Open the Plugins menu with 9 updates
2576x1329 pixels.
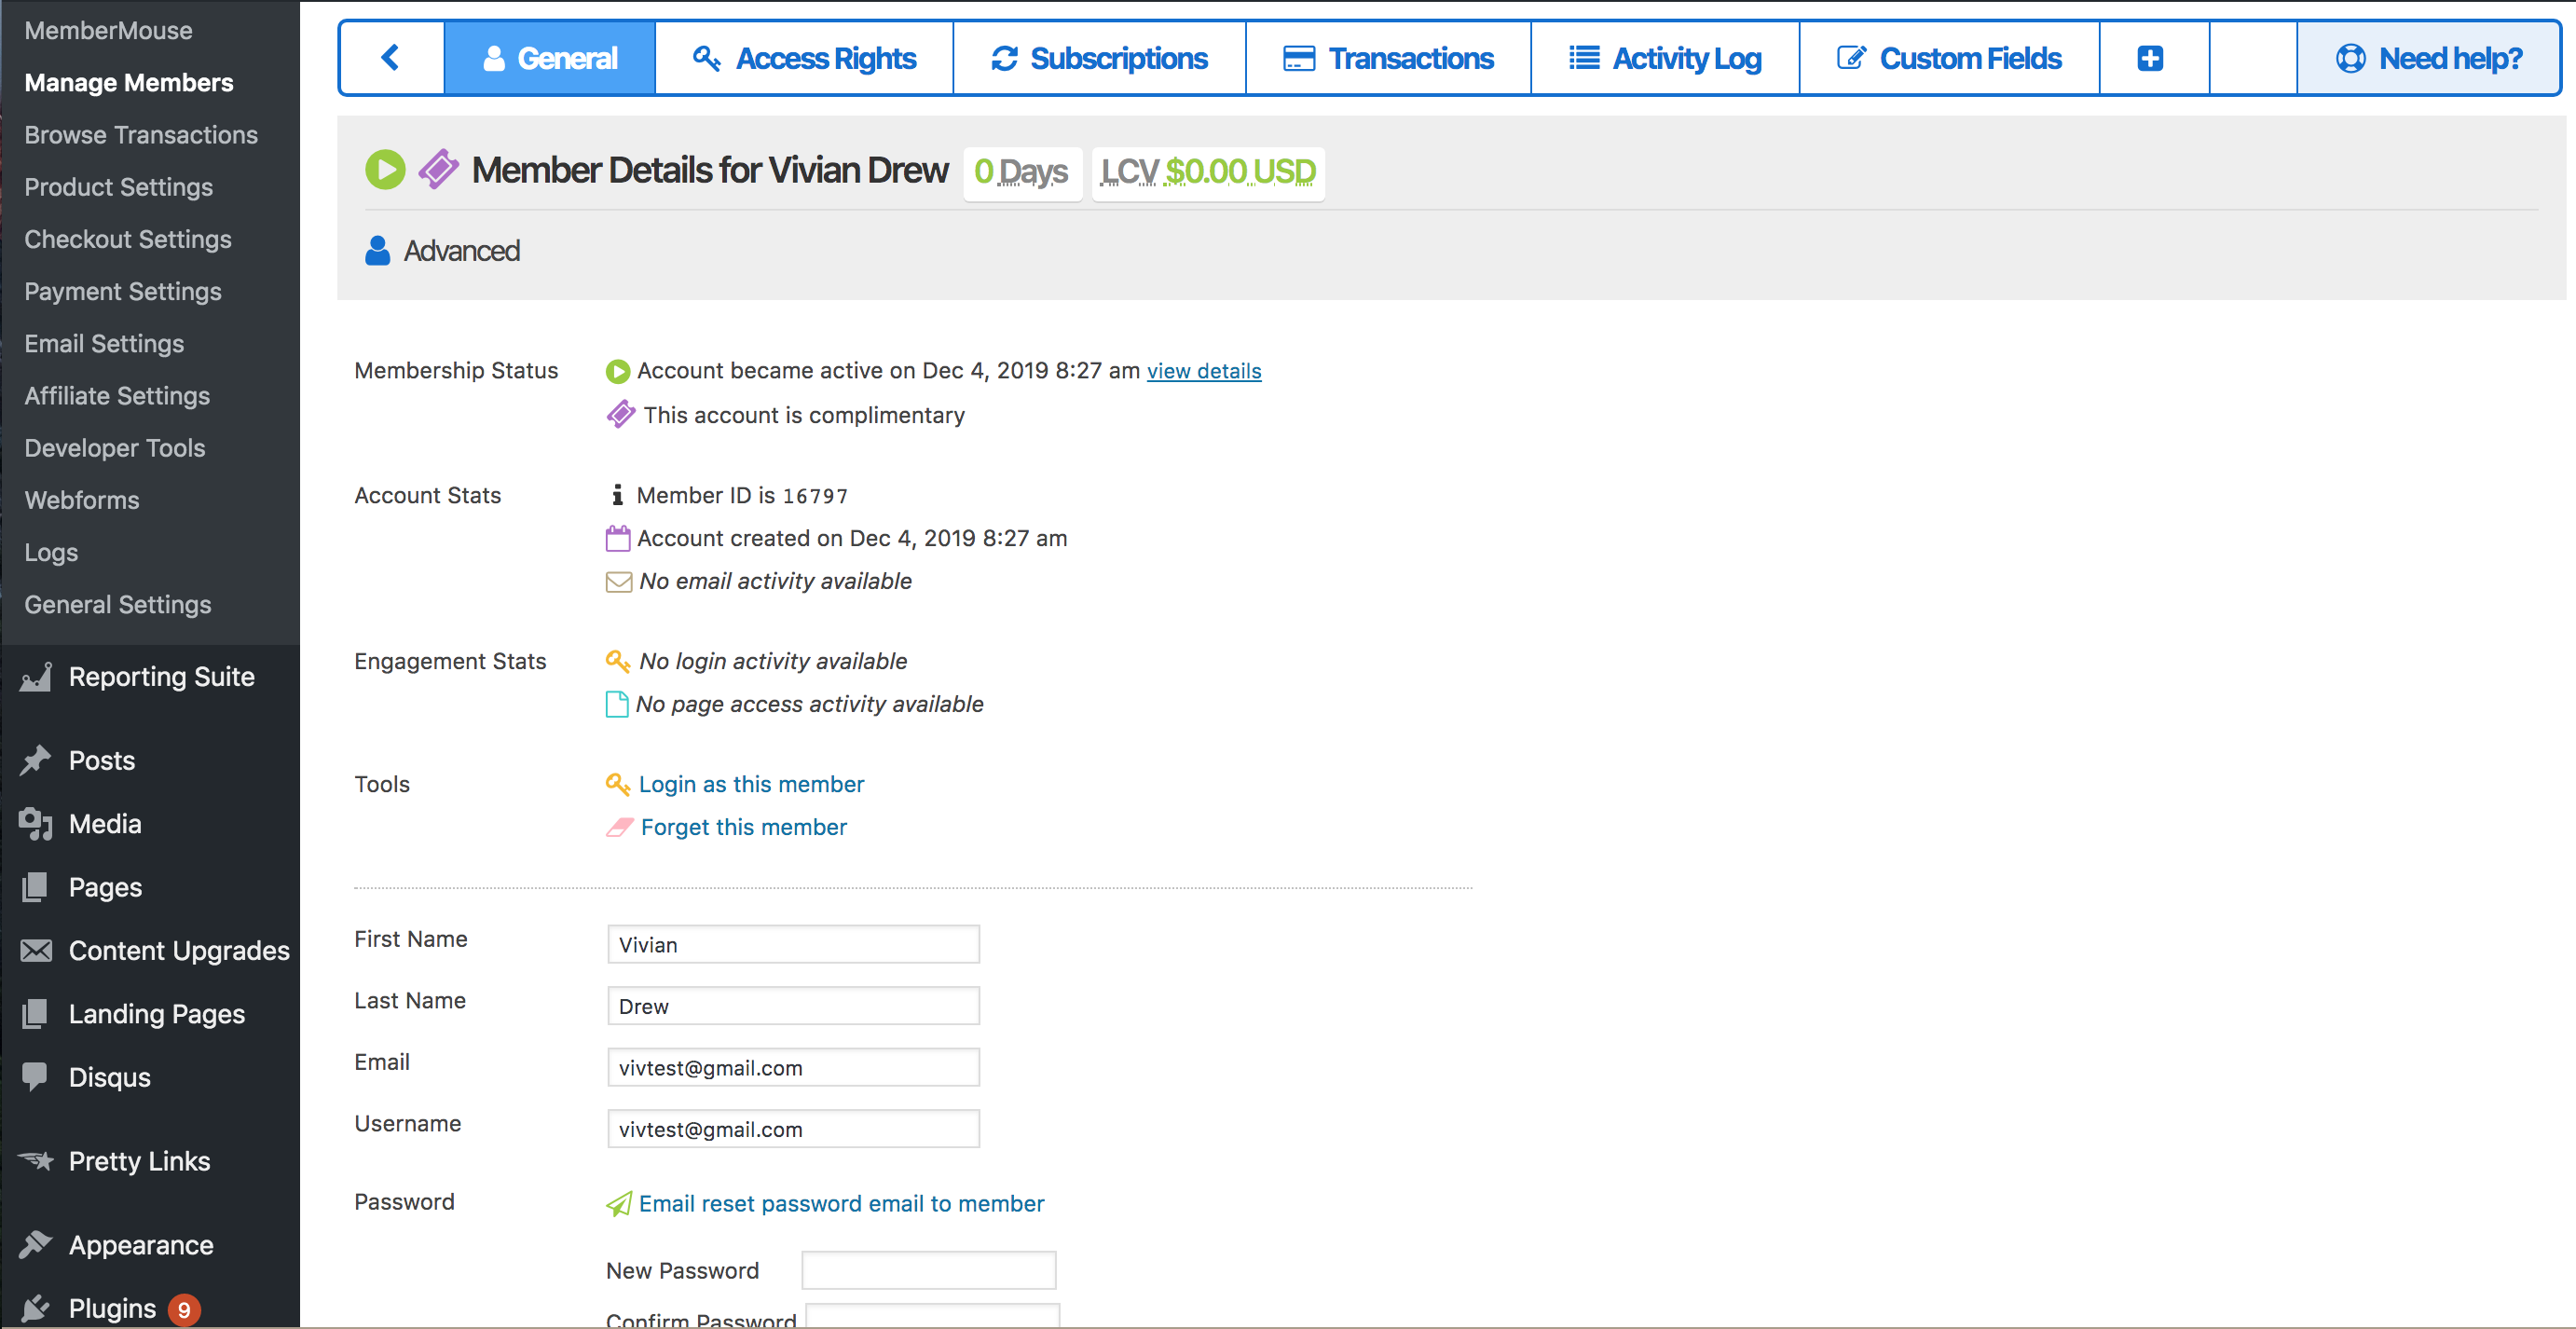click(112, 1308)
